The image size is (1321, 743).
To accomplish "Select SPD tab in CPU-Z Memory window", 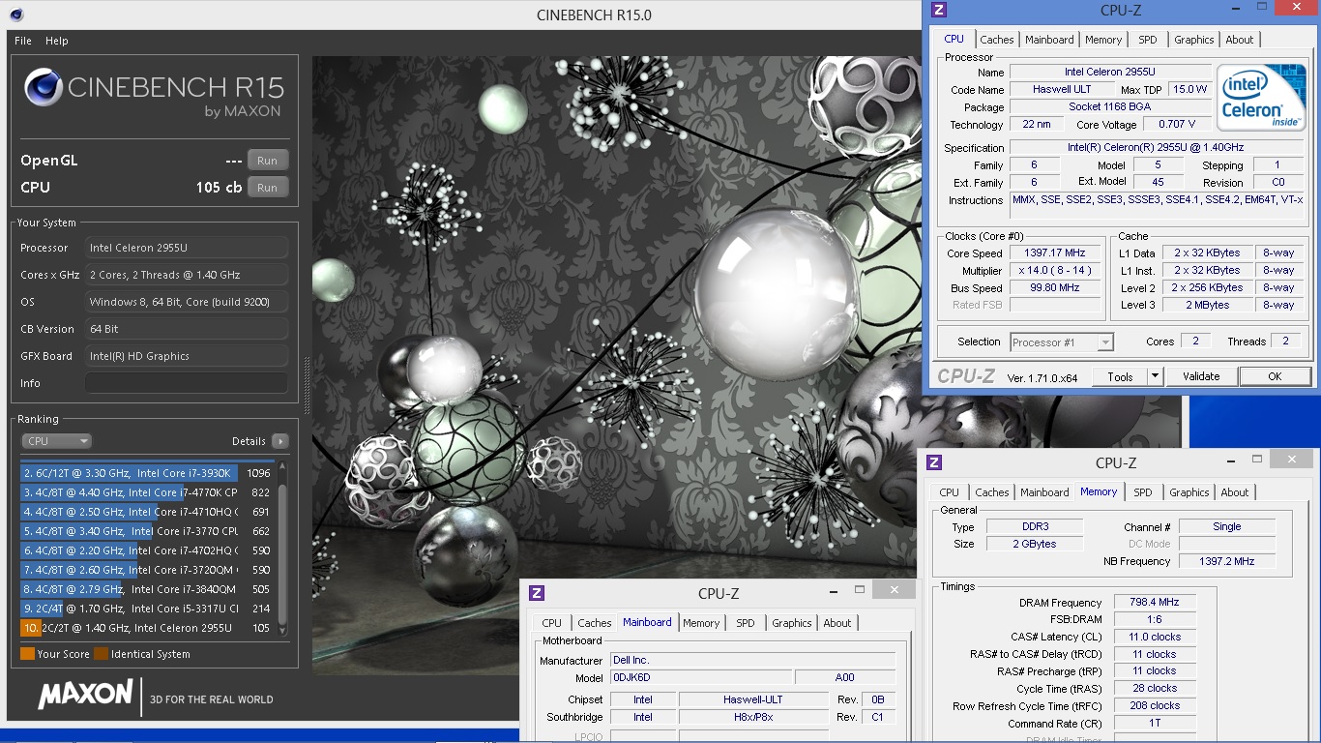I will 1143,492.
